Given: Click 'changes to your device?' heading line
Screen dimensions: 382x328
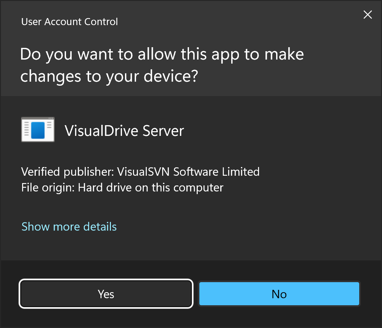Looking at the screenshot, I should pyautogui.click(x=109, y=76).
